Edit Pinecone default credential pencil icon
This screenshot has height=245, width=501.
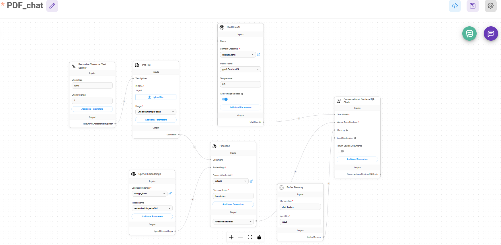(251, 181)
